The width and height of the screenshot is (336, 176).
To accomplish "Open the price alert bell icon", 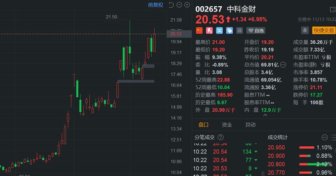I will pyautogui.click(x=305, y=30).
